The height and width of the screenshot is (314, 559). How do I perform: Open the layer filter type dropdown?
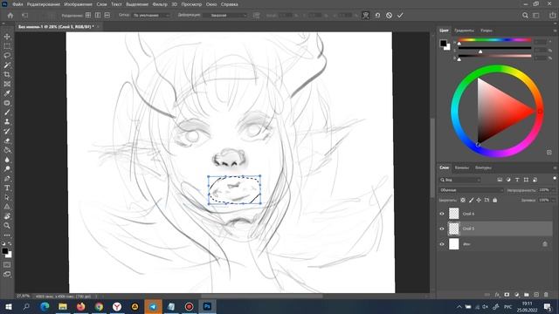[460, 180]
